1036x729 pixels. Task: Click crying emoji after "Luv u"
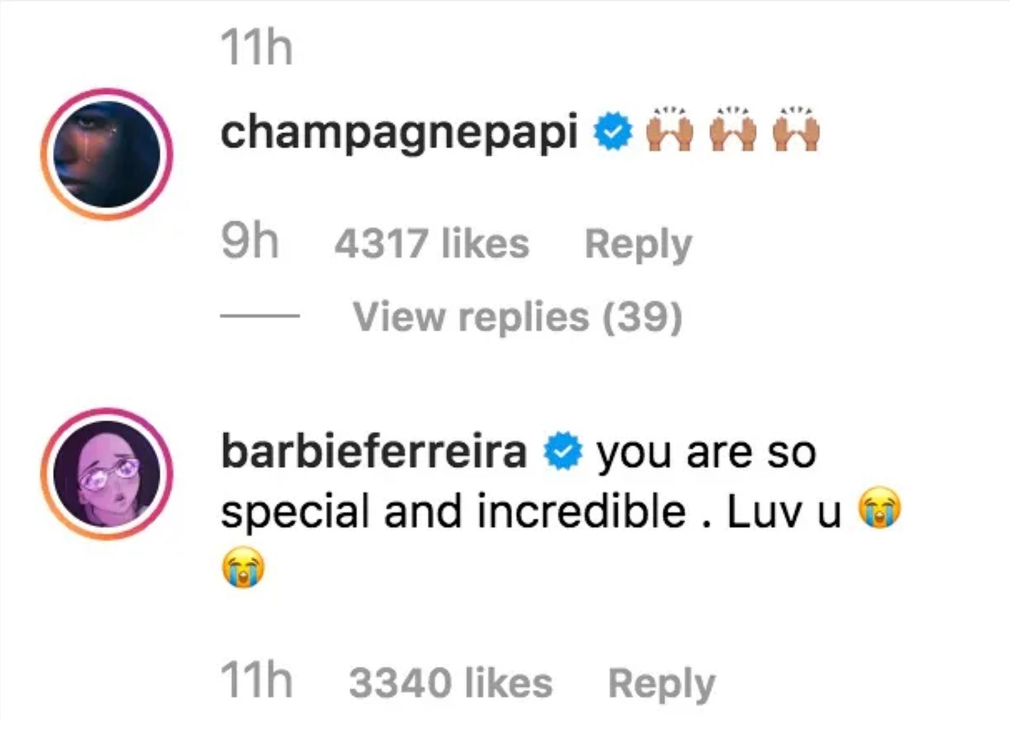pos(879,507)
